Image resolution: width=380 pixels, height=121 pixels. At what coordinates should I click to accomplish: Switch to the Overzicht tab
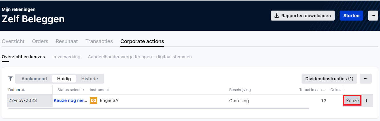coord(13,41)
